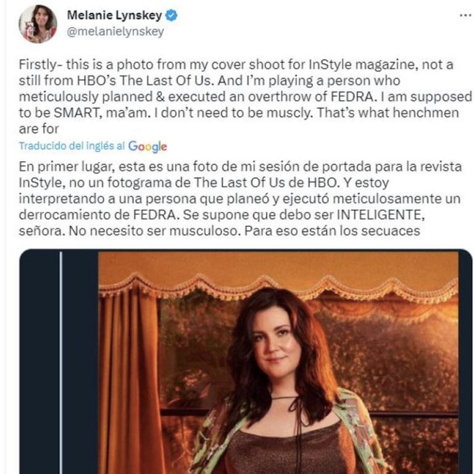This screenshot has height=474, width=474.
Task: Click the Google logo beside translation note
Action: point(148,147)
